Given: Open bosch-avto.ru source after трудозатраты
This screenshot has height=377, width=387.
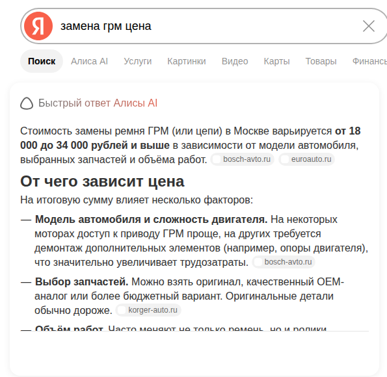Looking at the screenshot, I should tap(284, 262).
